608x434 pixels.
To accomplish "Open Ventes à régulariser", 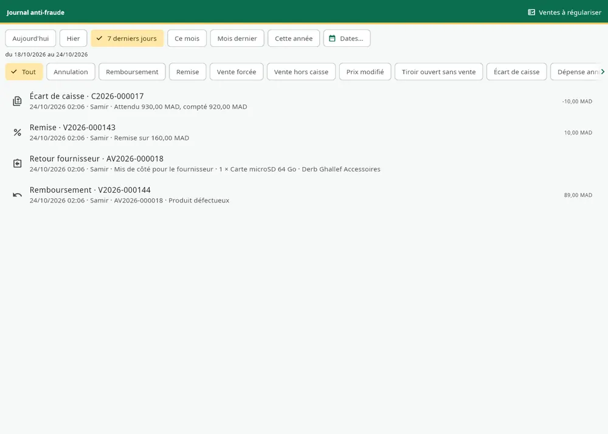I will click(565, 12).
